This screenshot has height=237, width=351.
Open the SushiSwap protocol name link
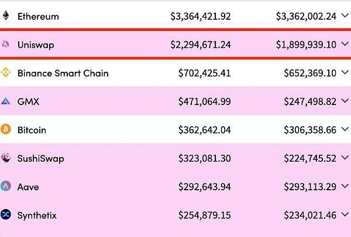coord(40,159)
